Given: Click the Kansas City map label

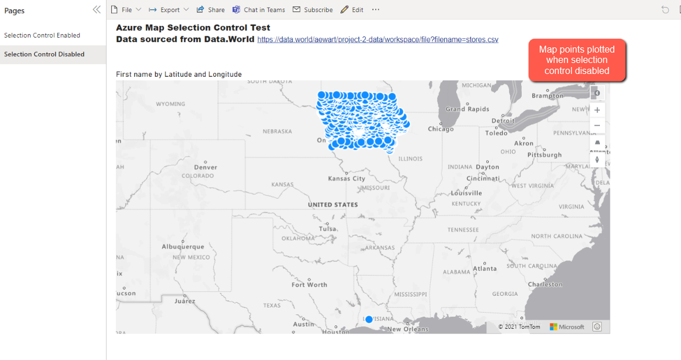Looking at the screenshot, I should coord(346,179).
